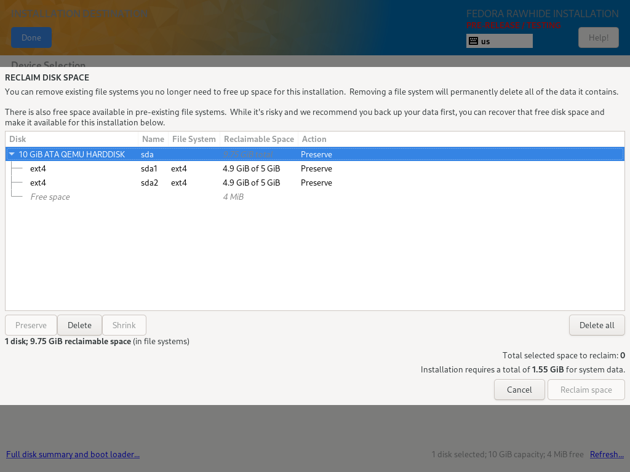This screenshot has width=630, height=472.
Task: Cancel the reclaim disk space dialog
Action: 519,390
